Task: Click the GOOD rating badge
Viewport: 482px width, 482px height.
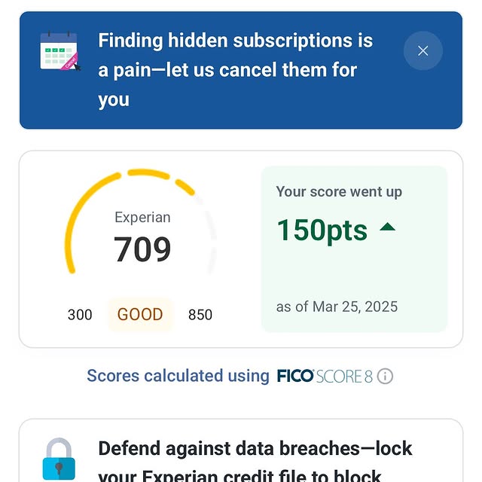Action: click(x=140, y=314)
